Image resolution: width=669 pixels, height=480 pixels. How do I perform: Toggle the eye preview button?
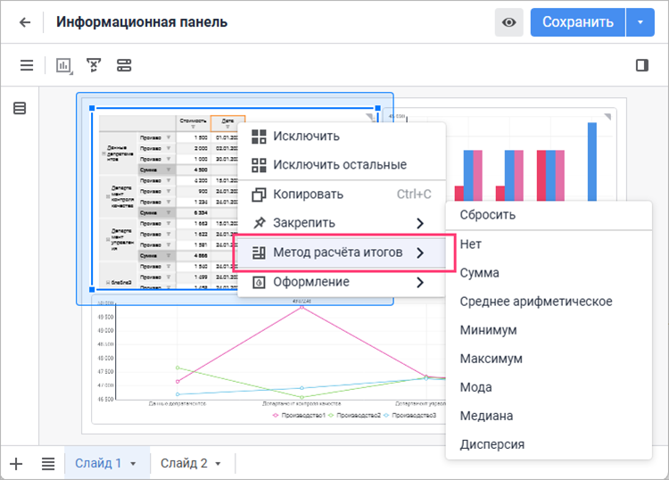click(509, 22)
